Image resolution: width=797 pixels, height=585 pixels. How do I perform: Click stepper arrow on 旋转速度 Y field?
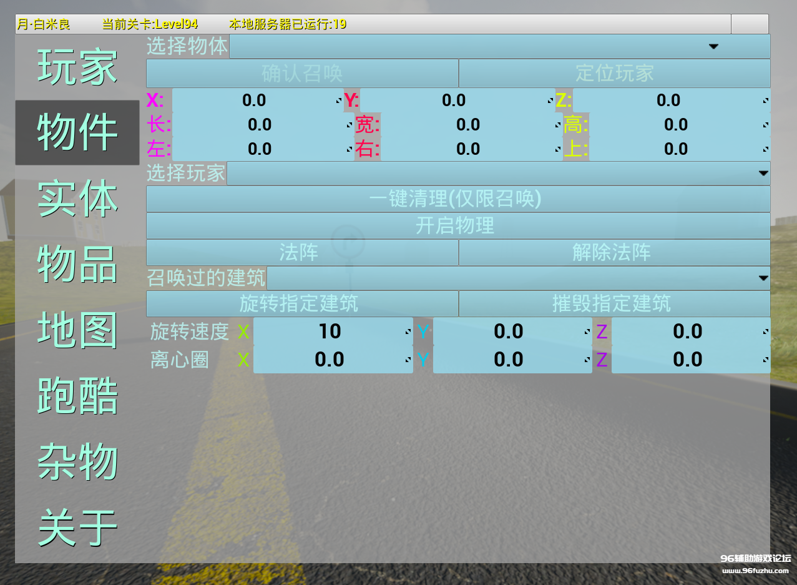click(587, 332)
